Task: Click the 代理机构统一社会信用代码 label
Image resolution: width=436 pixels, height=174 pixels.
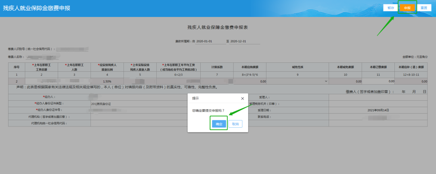Action: pos(49,123)
